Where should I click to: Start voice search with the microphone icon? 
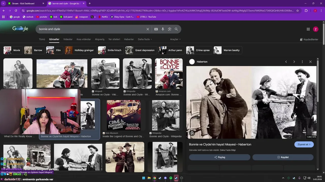point(163,29)
